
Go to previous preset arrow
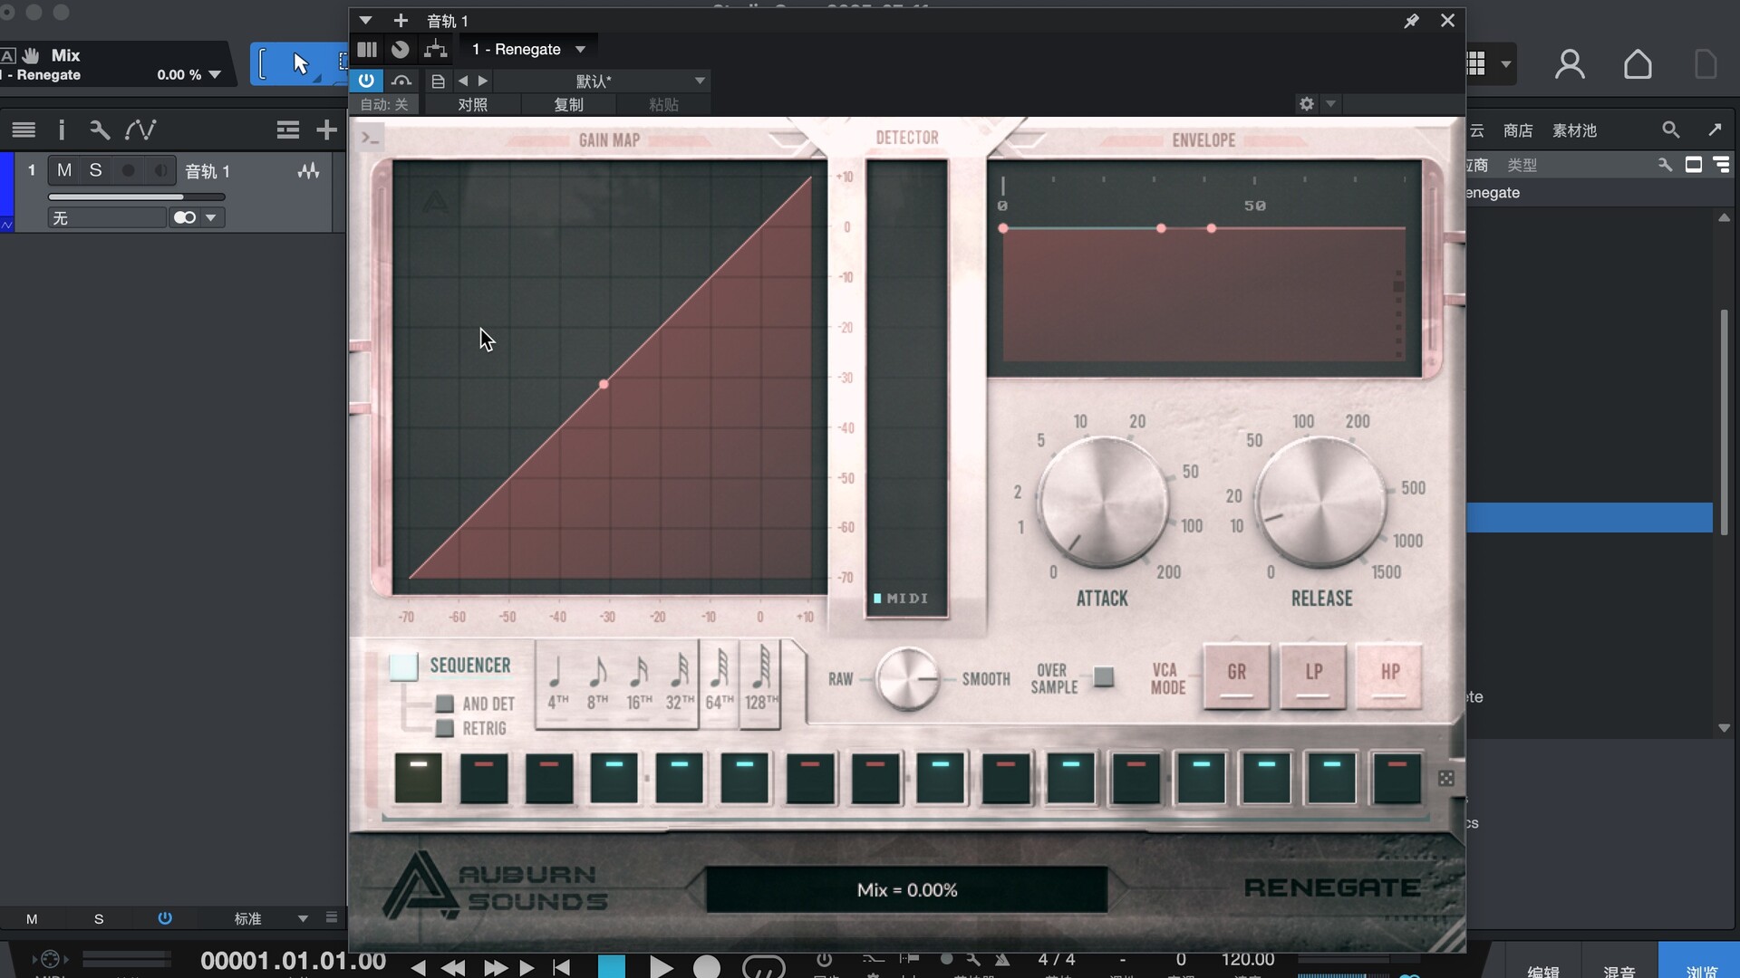coord(463,81)
